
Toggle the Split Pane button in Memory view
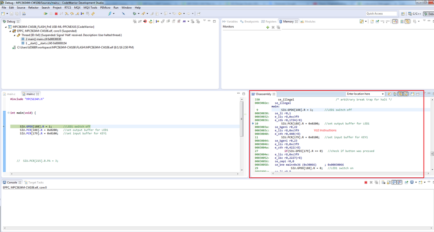tap(402, 21)
